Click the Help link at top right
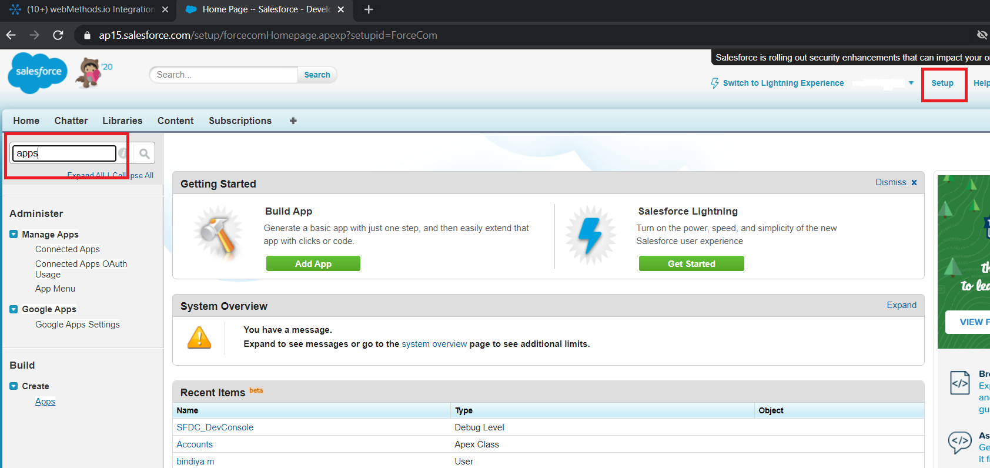 (981, 83)
